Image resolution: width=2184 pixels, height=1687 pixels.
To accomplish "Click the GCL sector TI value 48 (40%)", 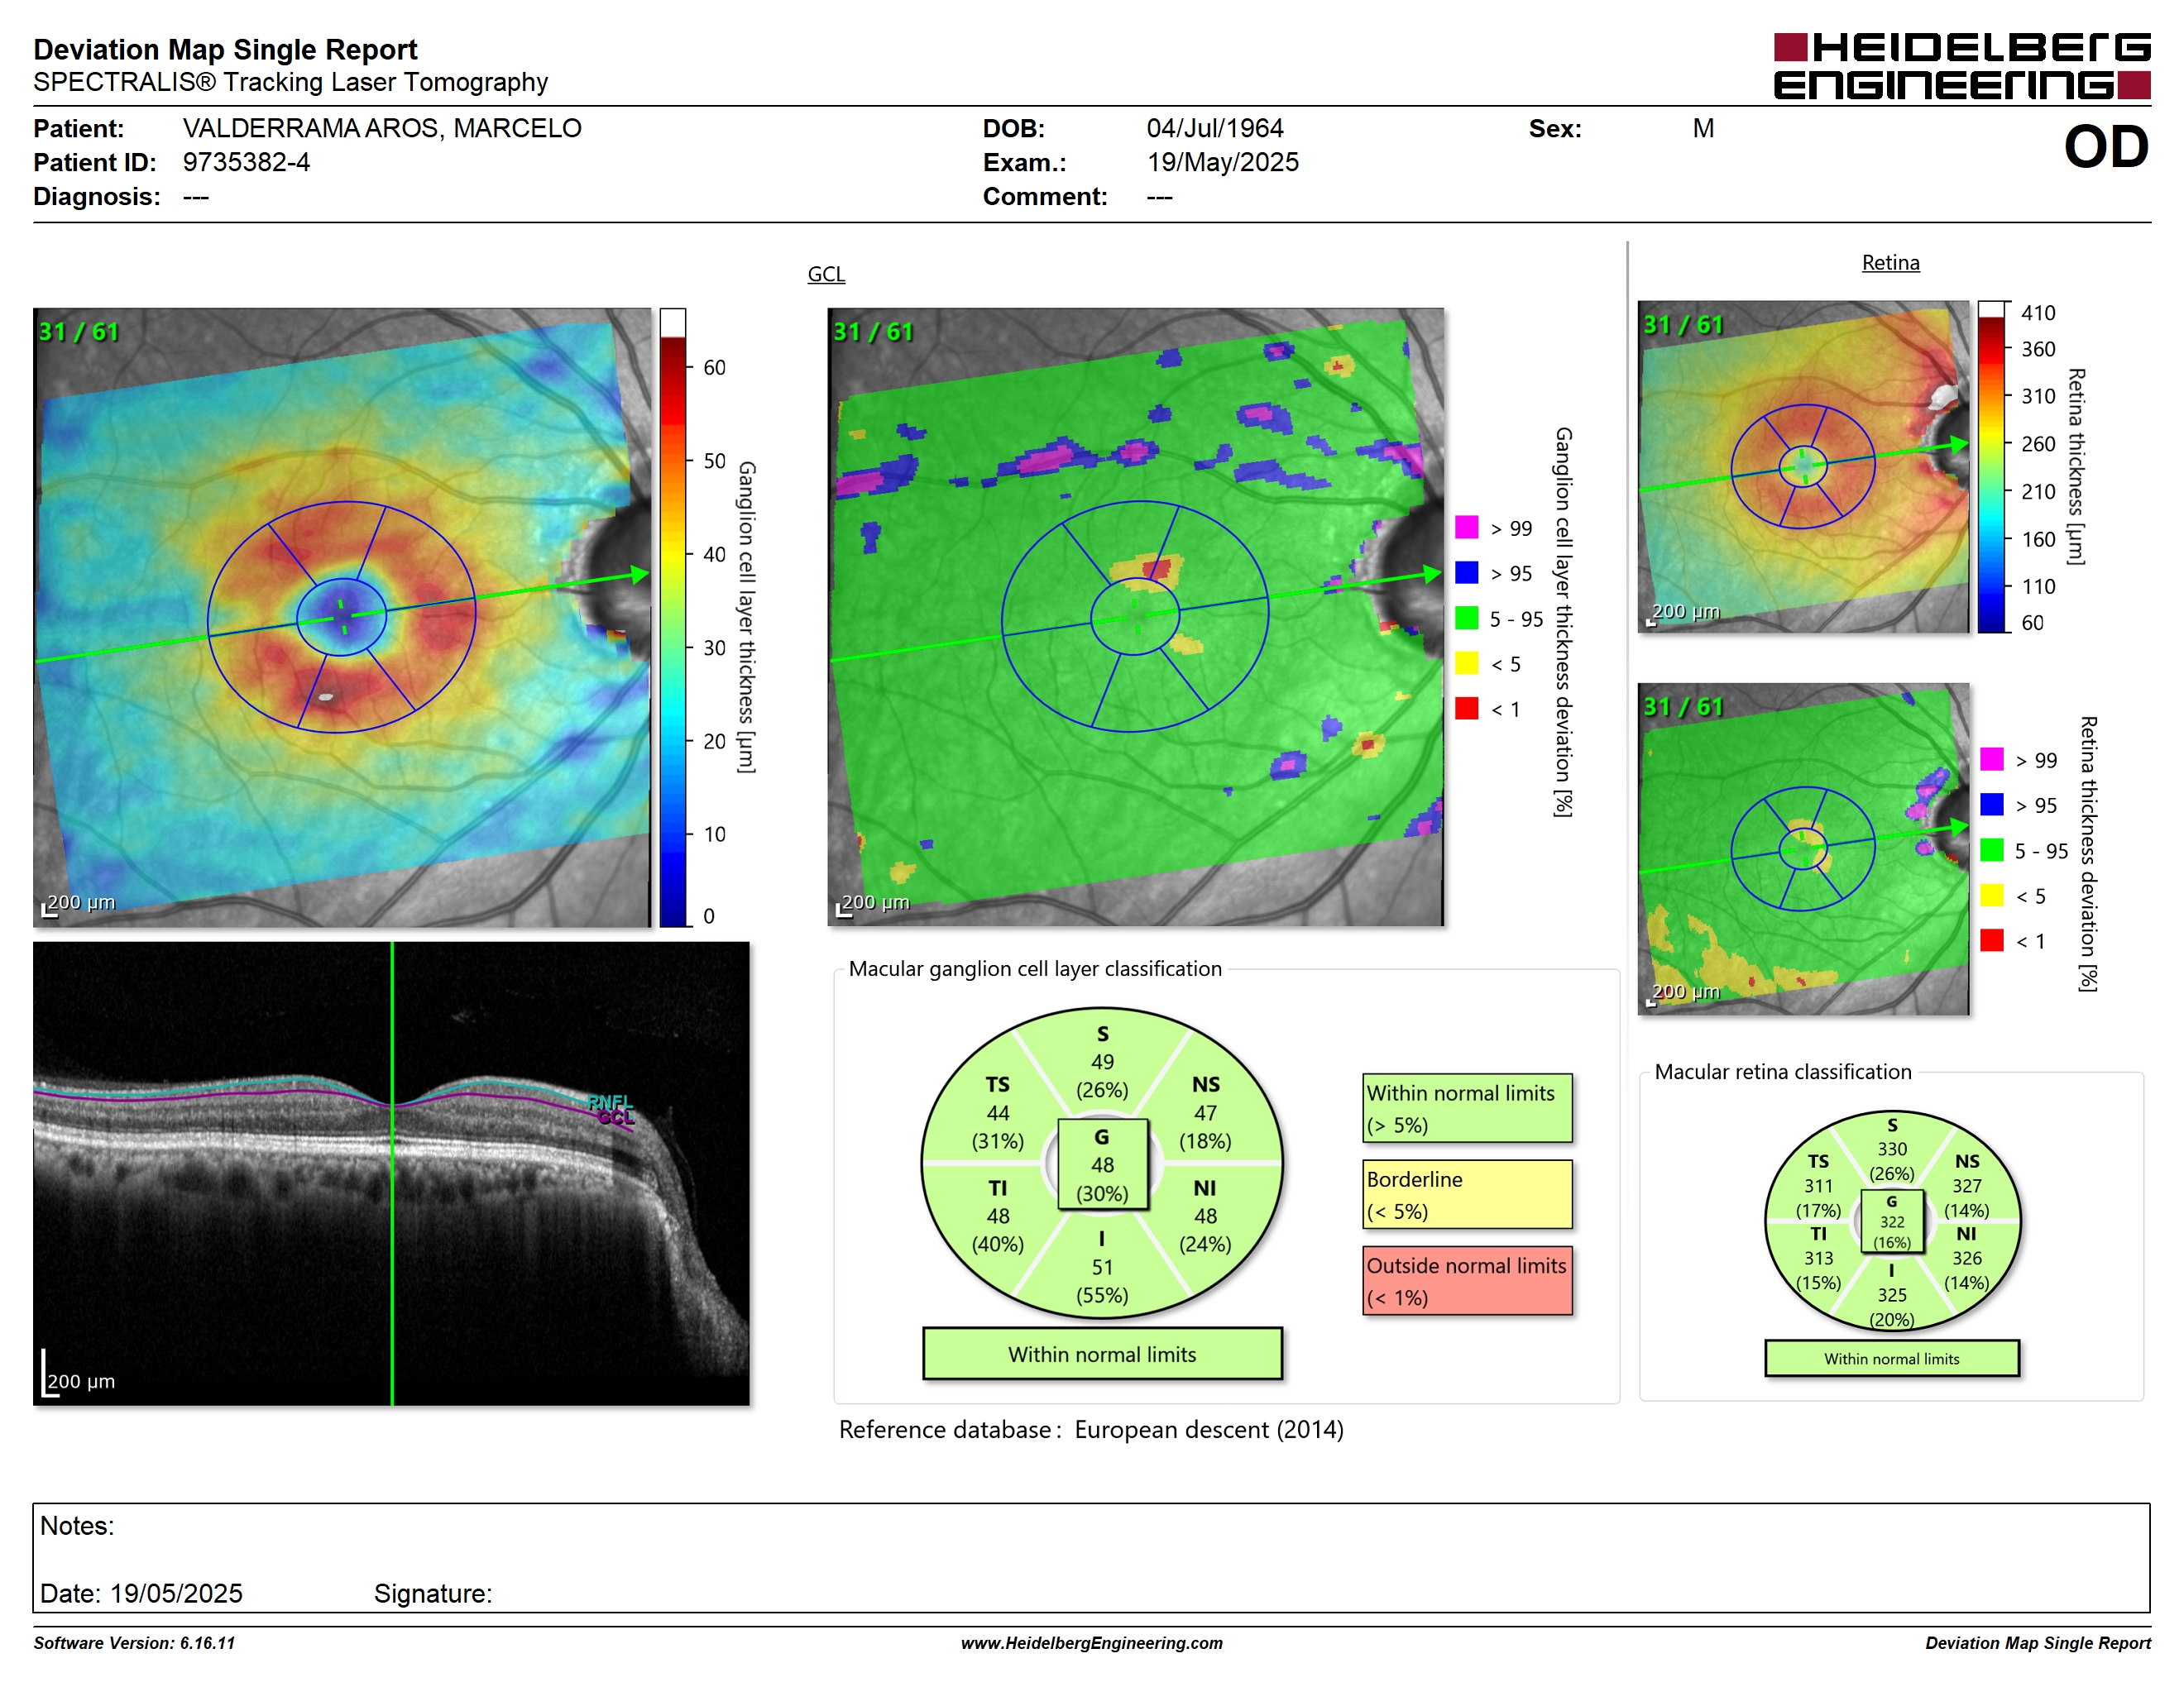I will pos(998,1231).
